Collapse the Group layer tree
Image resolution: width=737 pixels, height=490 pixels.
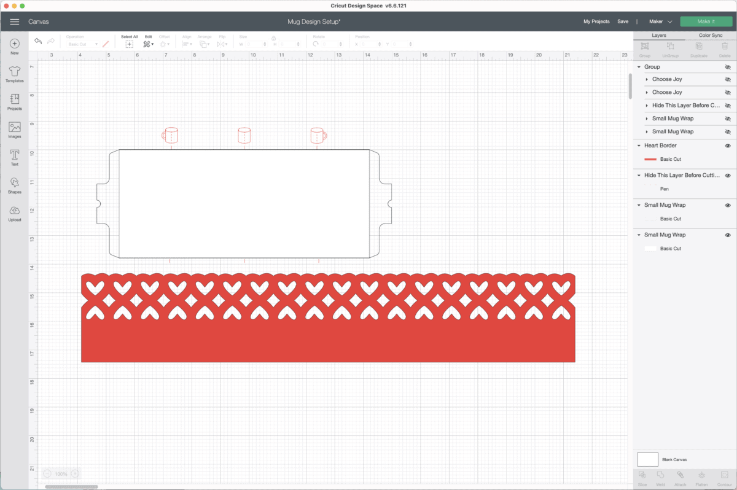point(639,66)
